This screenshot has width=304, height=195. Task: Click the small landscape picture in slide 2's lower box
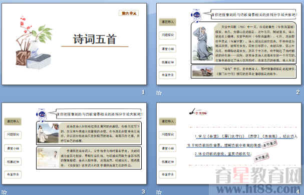coord(202,71)
